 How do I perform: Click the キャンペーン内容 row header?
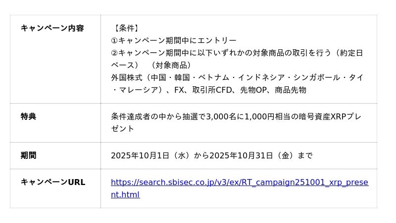pyautogui.click(x=52, y=28)
